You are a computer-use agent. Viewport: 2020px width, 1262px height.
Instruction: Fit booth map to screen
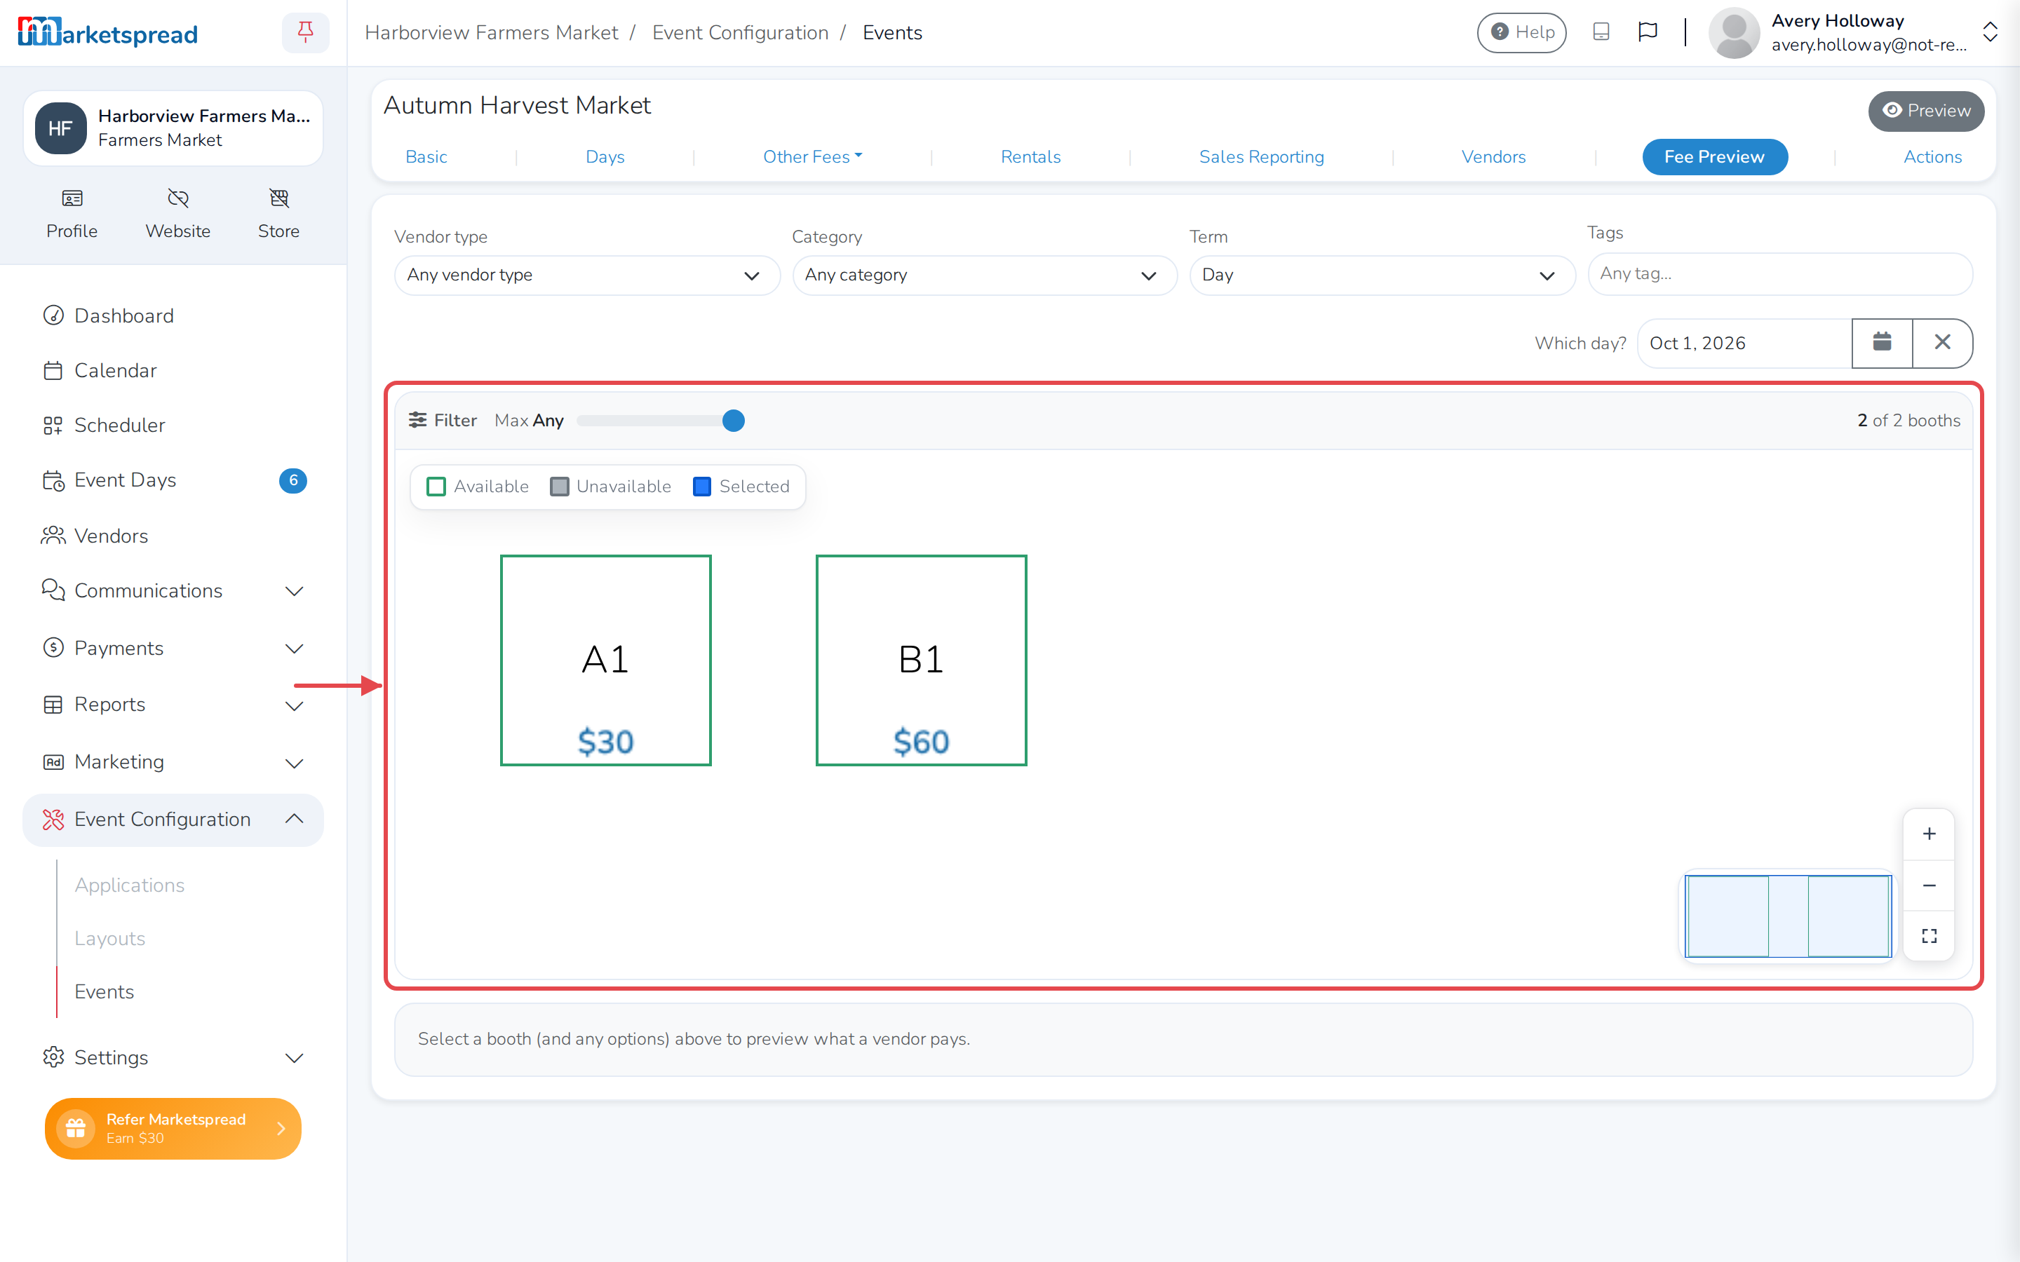tap(1929, 937)
